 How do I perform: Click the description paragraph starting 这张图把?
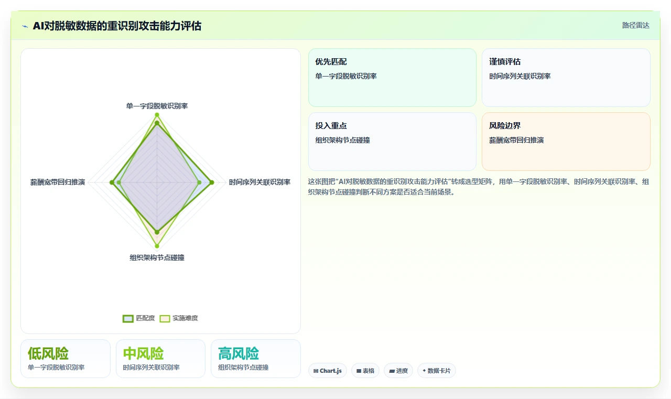tap(479, 187)
